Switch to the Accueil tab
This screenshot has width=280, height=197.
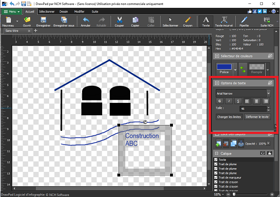(x=29, y=12)
